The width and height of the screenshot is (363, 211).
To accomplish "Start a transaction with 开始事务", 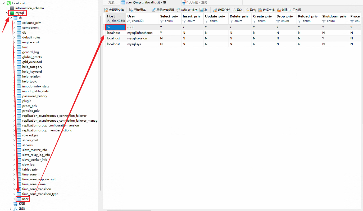I will [x=138, y=10].
